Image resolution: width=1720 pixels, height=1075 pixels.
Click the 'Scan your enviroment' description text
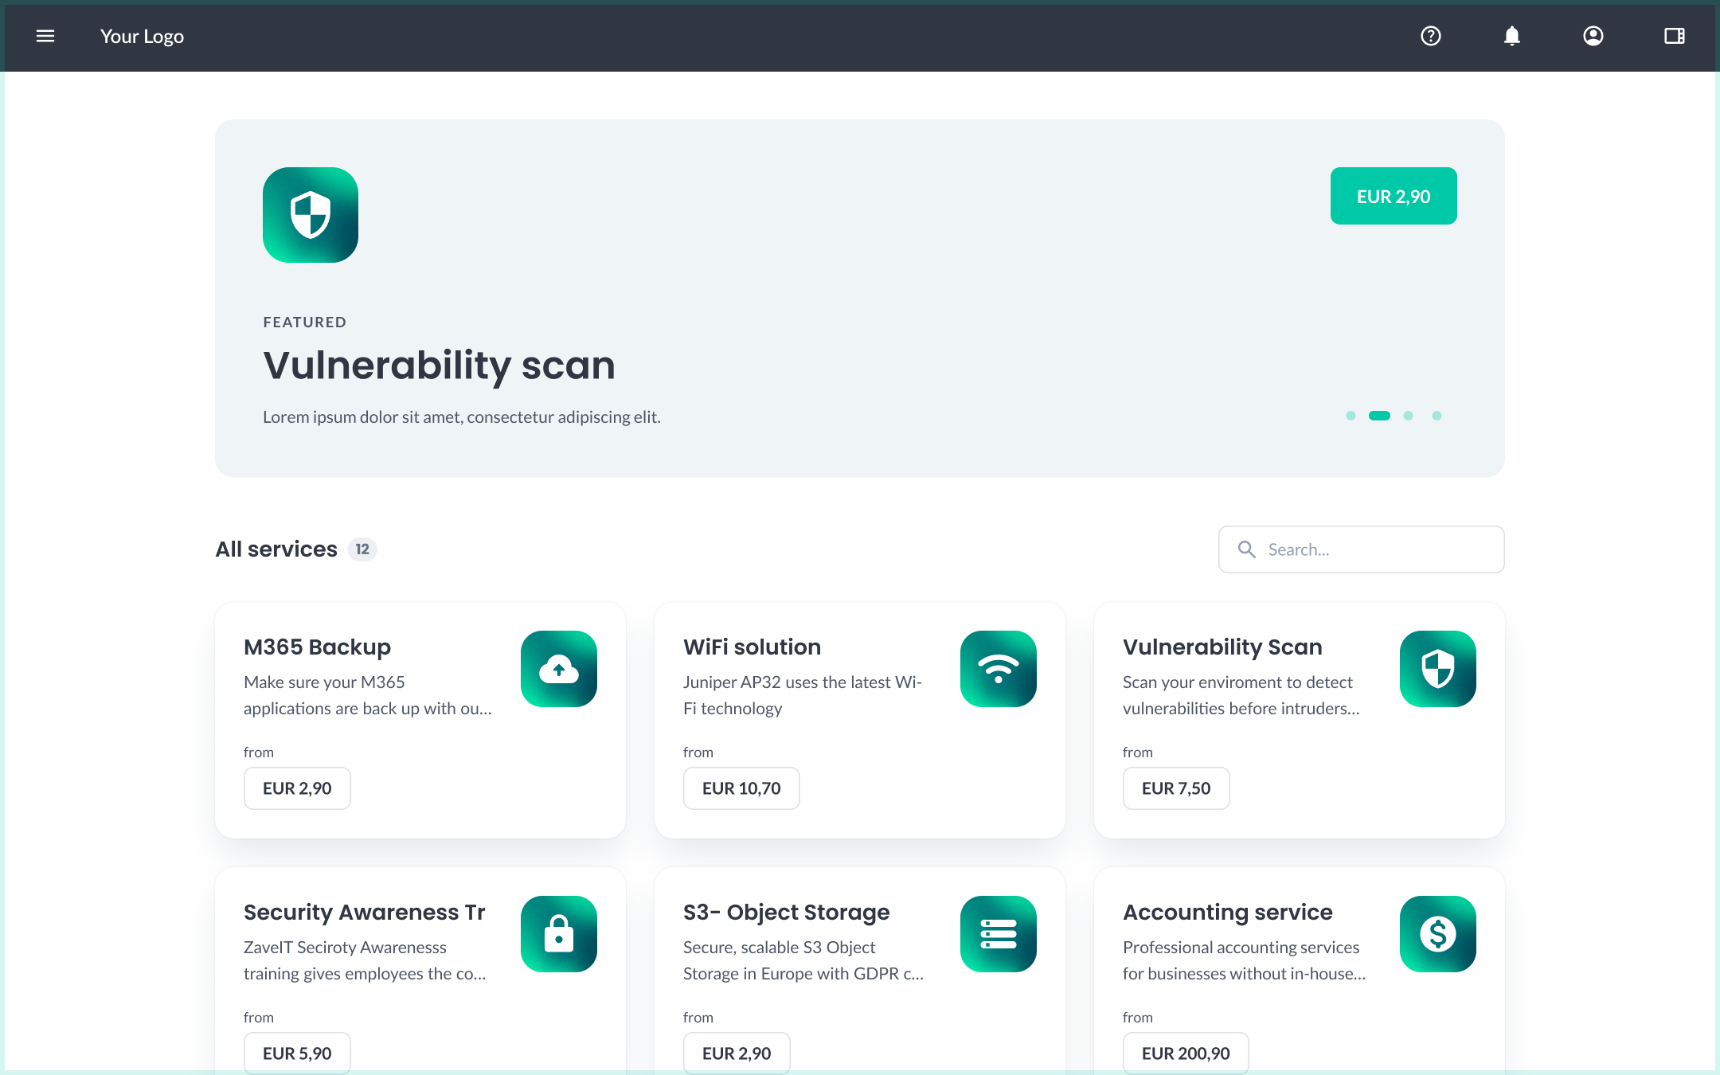point(1241,695)
